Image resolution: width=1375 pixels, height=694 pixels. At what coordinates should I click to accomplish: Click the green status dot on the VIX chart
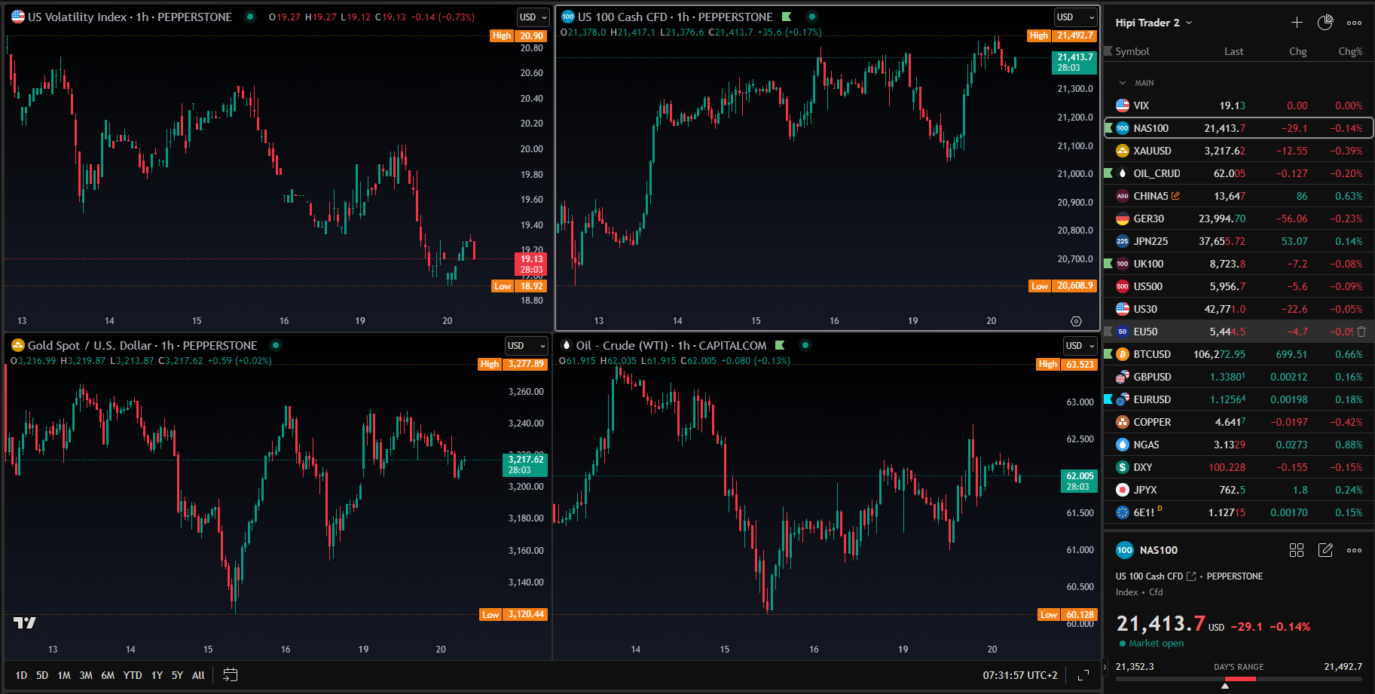pyautogui.click(x=250, y=17)
